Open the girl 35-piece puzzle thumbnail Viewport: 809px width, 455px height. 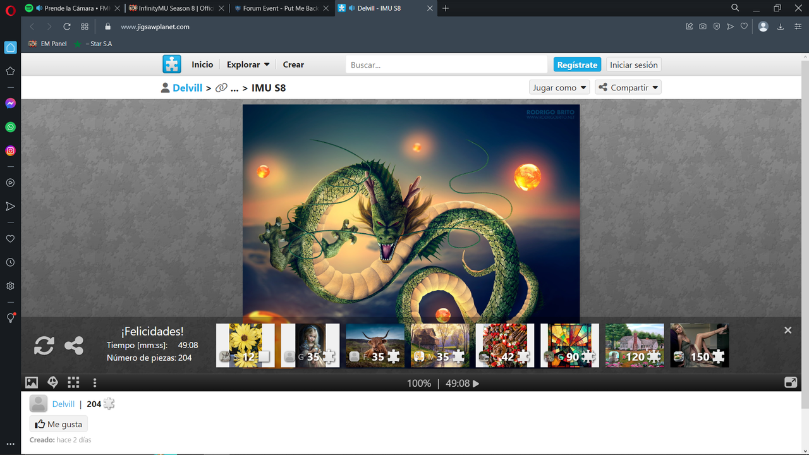pos(310,346)
